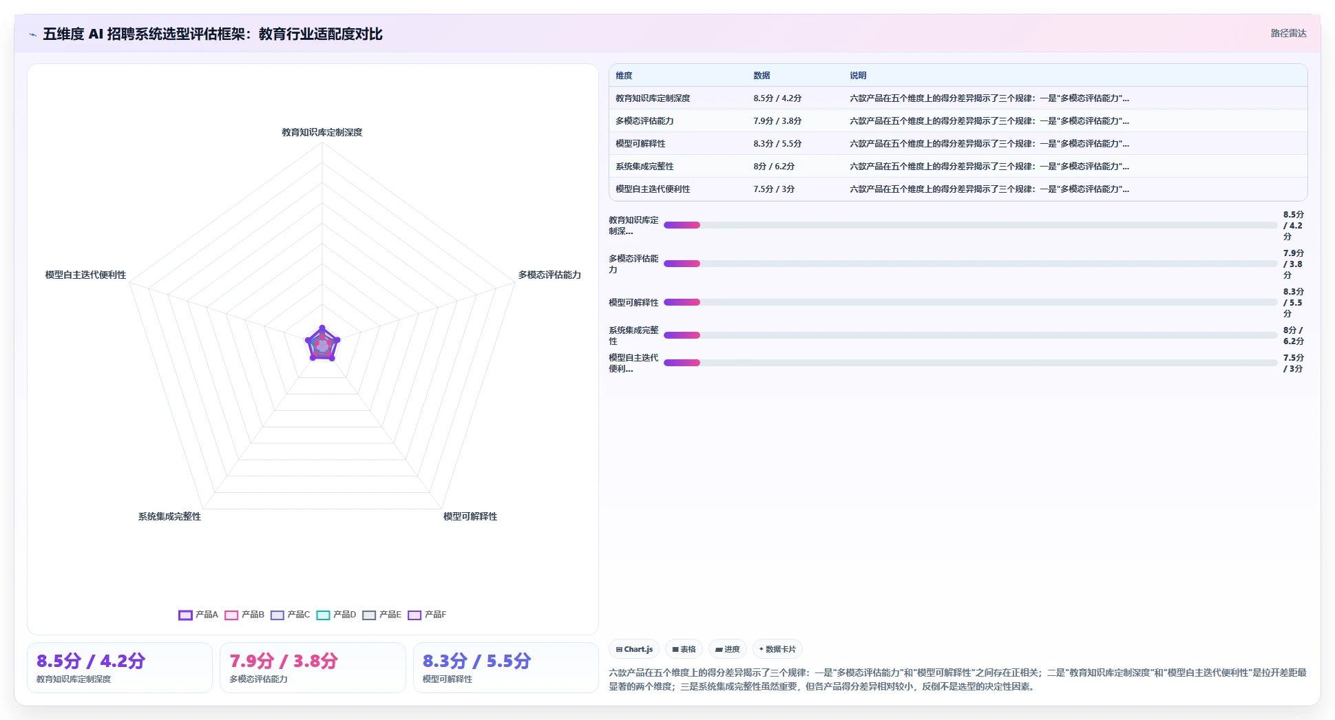Open the 7.9分 / 3.8分 stat card
Screen dimensions: 1335x720
click(313, 668)
